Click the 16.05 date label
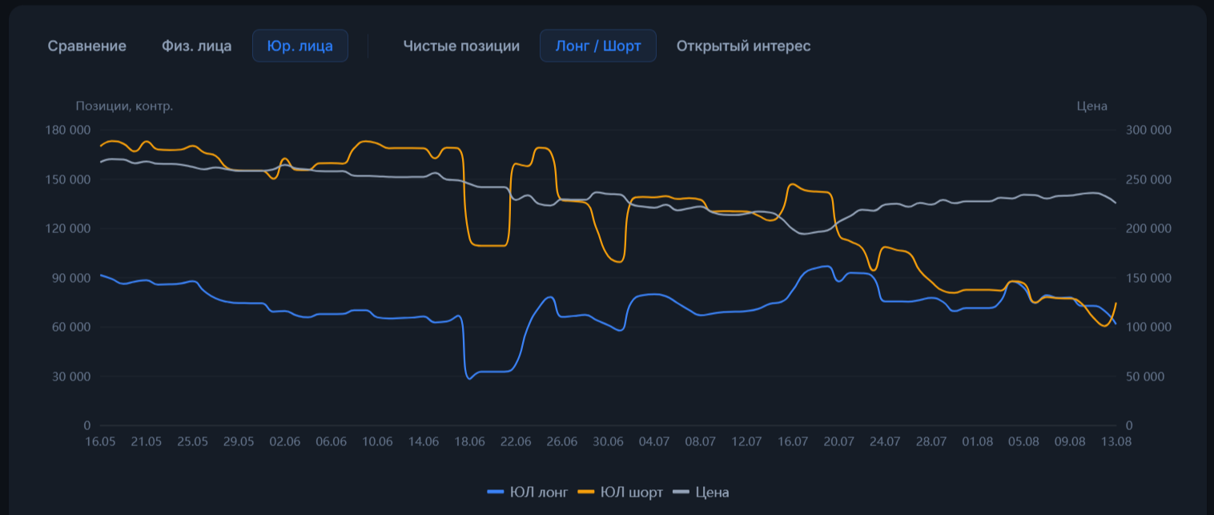The width and height of the screenshot is (1214, 515). pos(100,442)
